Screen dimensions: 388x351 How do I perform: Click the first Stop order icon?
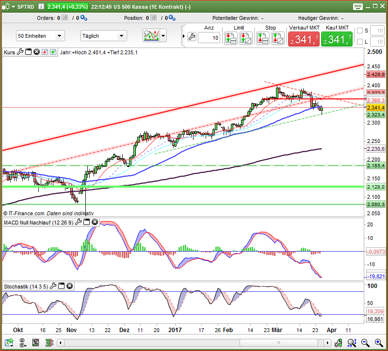click(x=262, y=38)
